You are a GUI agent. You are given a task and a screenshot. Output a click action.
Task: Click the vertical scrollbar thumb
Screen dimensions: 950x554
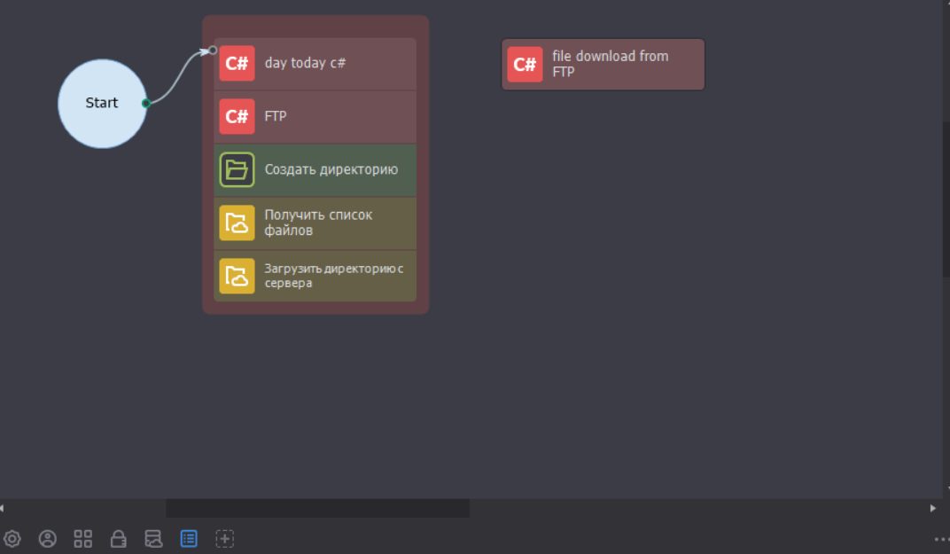point(946,200)
